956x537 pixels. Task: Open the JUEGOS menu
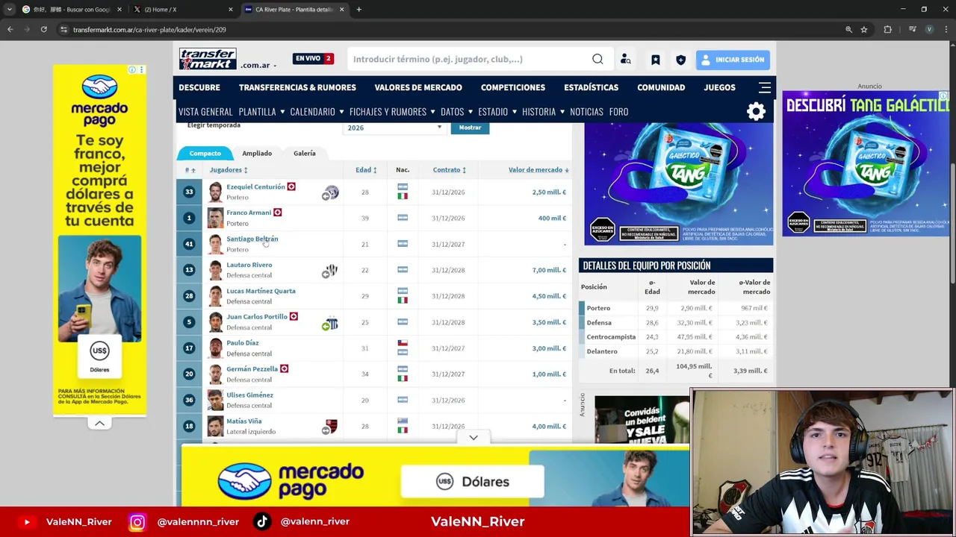[720, 87]
